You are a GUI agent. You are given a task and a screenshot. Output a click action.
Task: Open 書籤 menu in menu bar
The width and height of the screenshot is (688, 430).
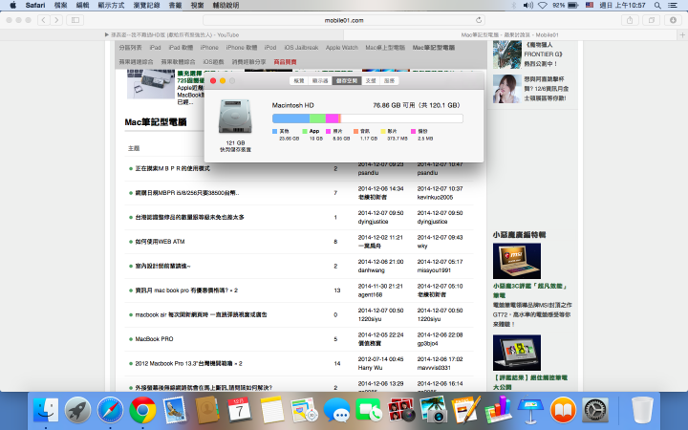pos(175,6)
